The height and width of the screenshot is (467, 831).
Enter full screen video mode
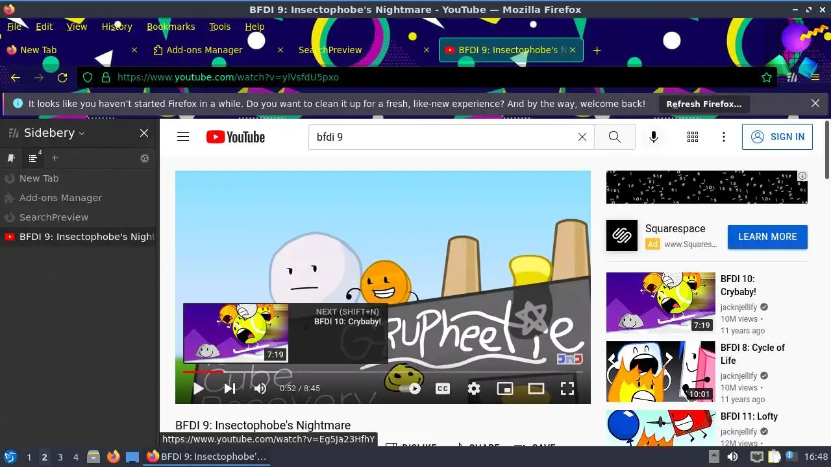point(567,389)
